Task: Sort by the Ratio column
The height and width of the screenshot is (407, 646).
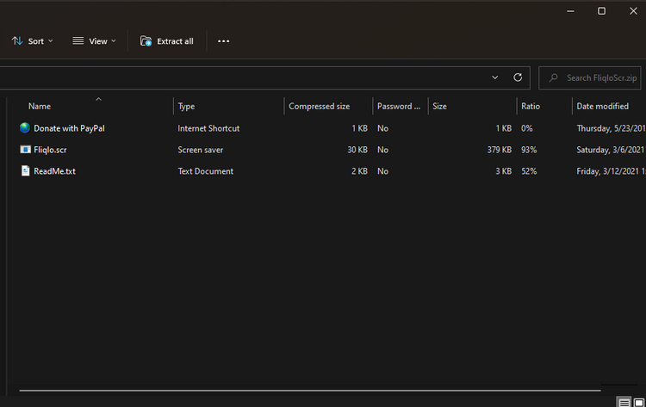Action: (531, 106)
